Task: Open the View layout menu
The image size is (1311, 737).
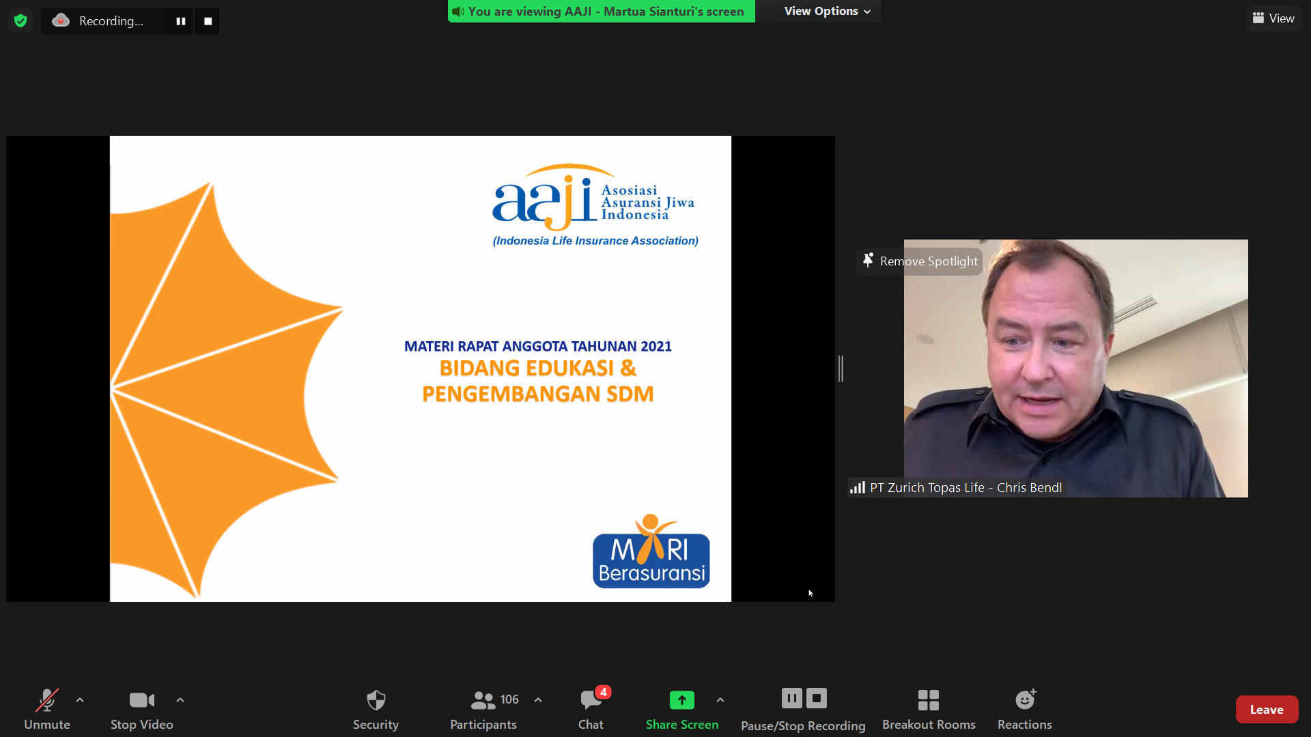Action: (1273, 18)
